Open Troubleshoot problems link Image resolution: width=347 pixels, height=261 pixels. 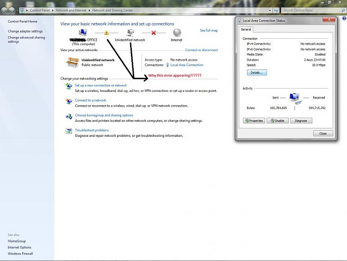click(x=92, y=130)
